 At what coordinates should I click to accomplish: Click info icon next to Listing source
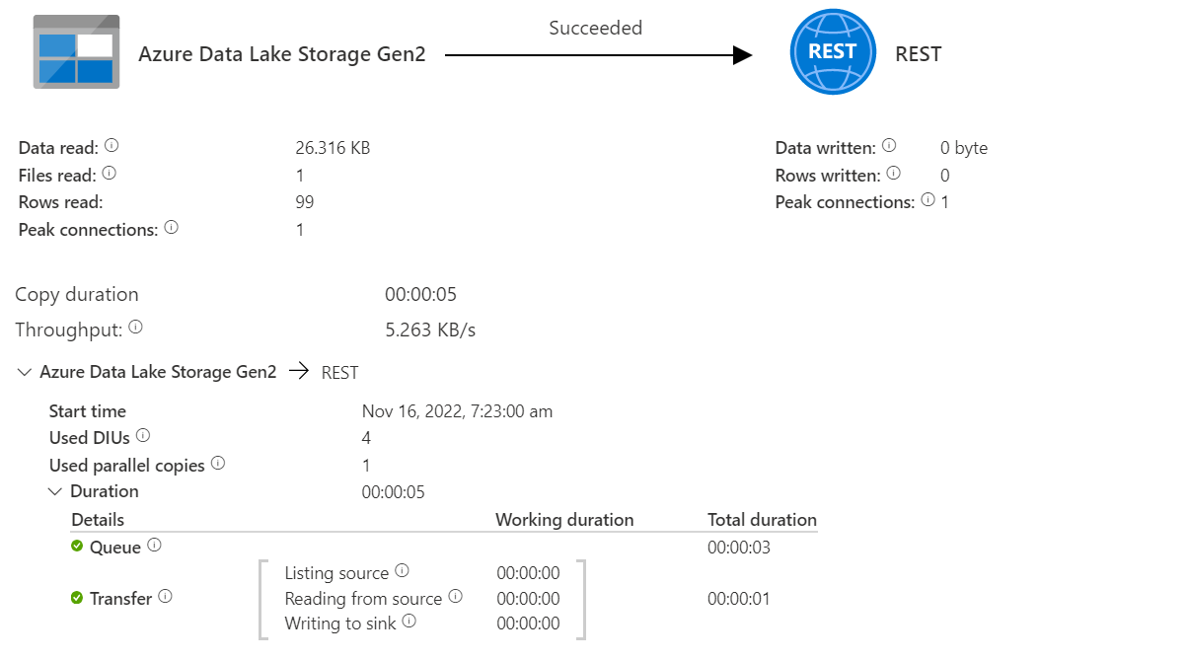[402, 571]
